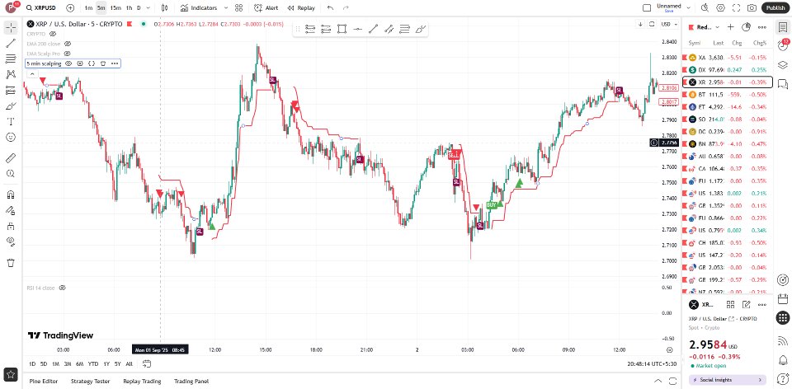Image resolution: width=792 pixels, height=389 pixels.
Task: Open the Pine Editor tab
Action: click(x=44, y=382)
